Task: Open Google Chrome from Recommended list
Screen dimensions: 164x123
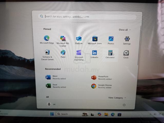Action: (101, 86)
